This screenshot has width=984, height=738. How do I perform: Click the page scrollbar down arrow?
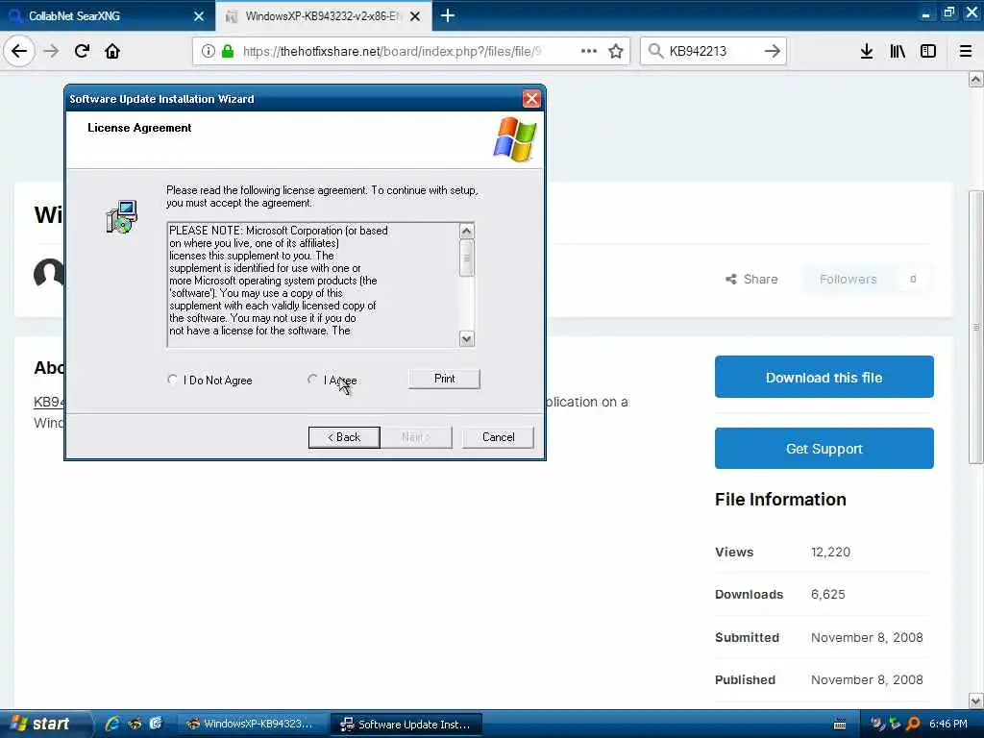coord(975,701)
